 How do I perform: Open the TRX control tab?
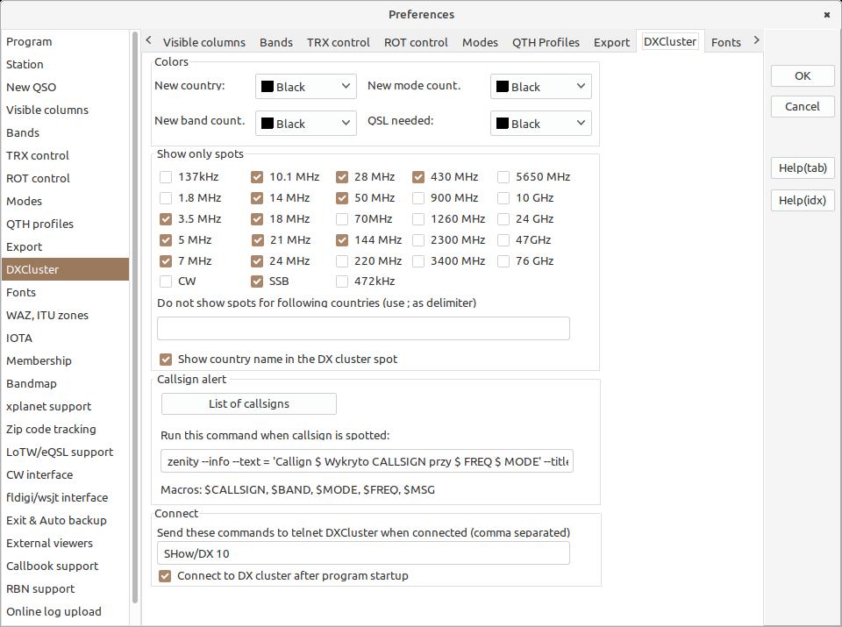(x=339, y=42)
